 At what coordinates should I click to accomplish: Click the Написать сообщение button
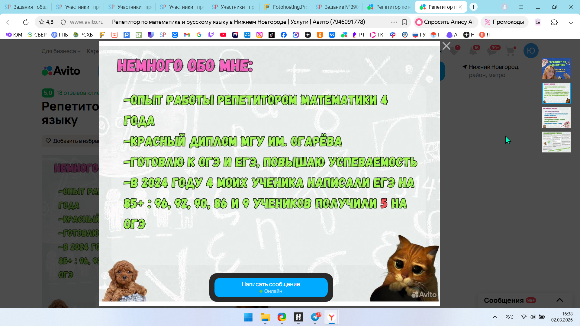pos(271,287)
